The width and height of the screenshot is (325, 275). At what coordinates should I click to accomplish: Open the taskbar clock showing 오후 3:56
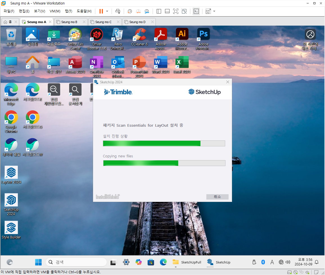coord(303,262)
